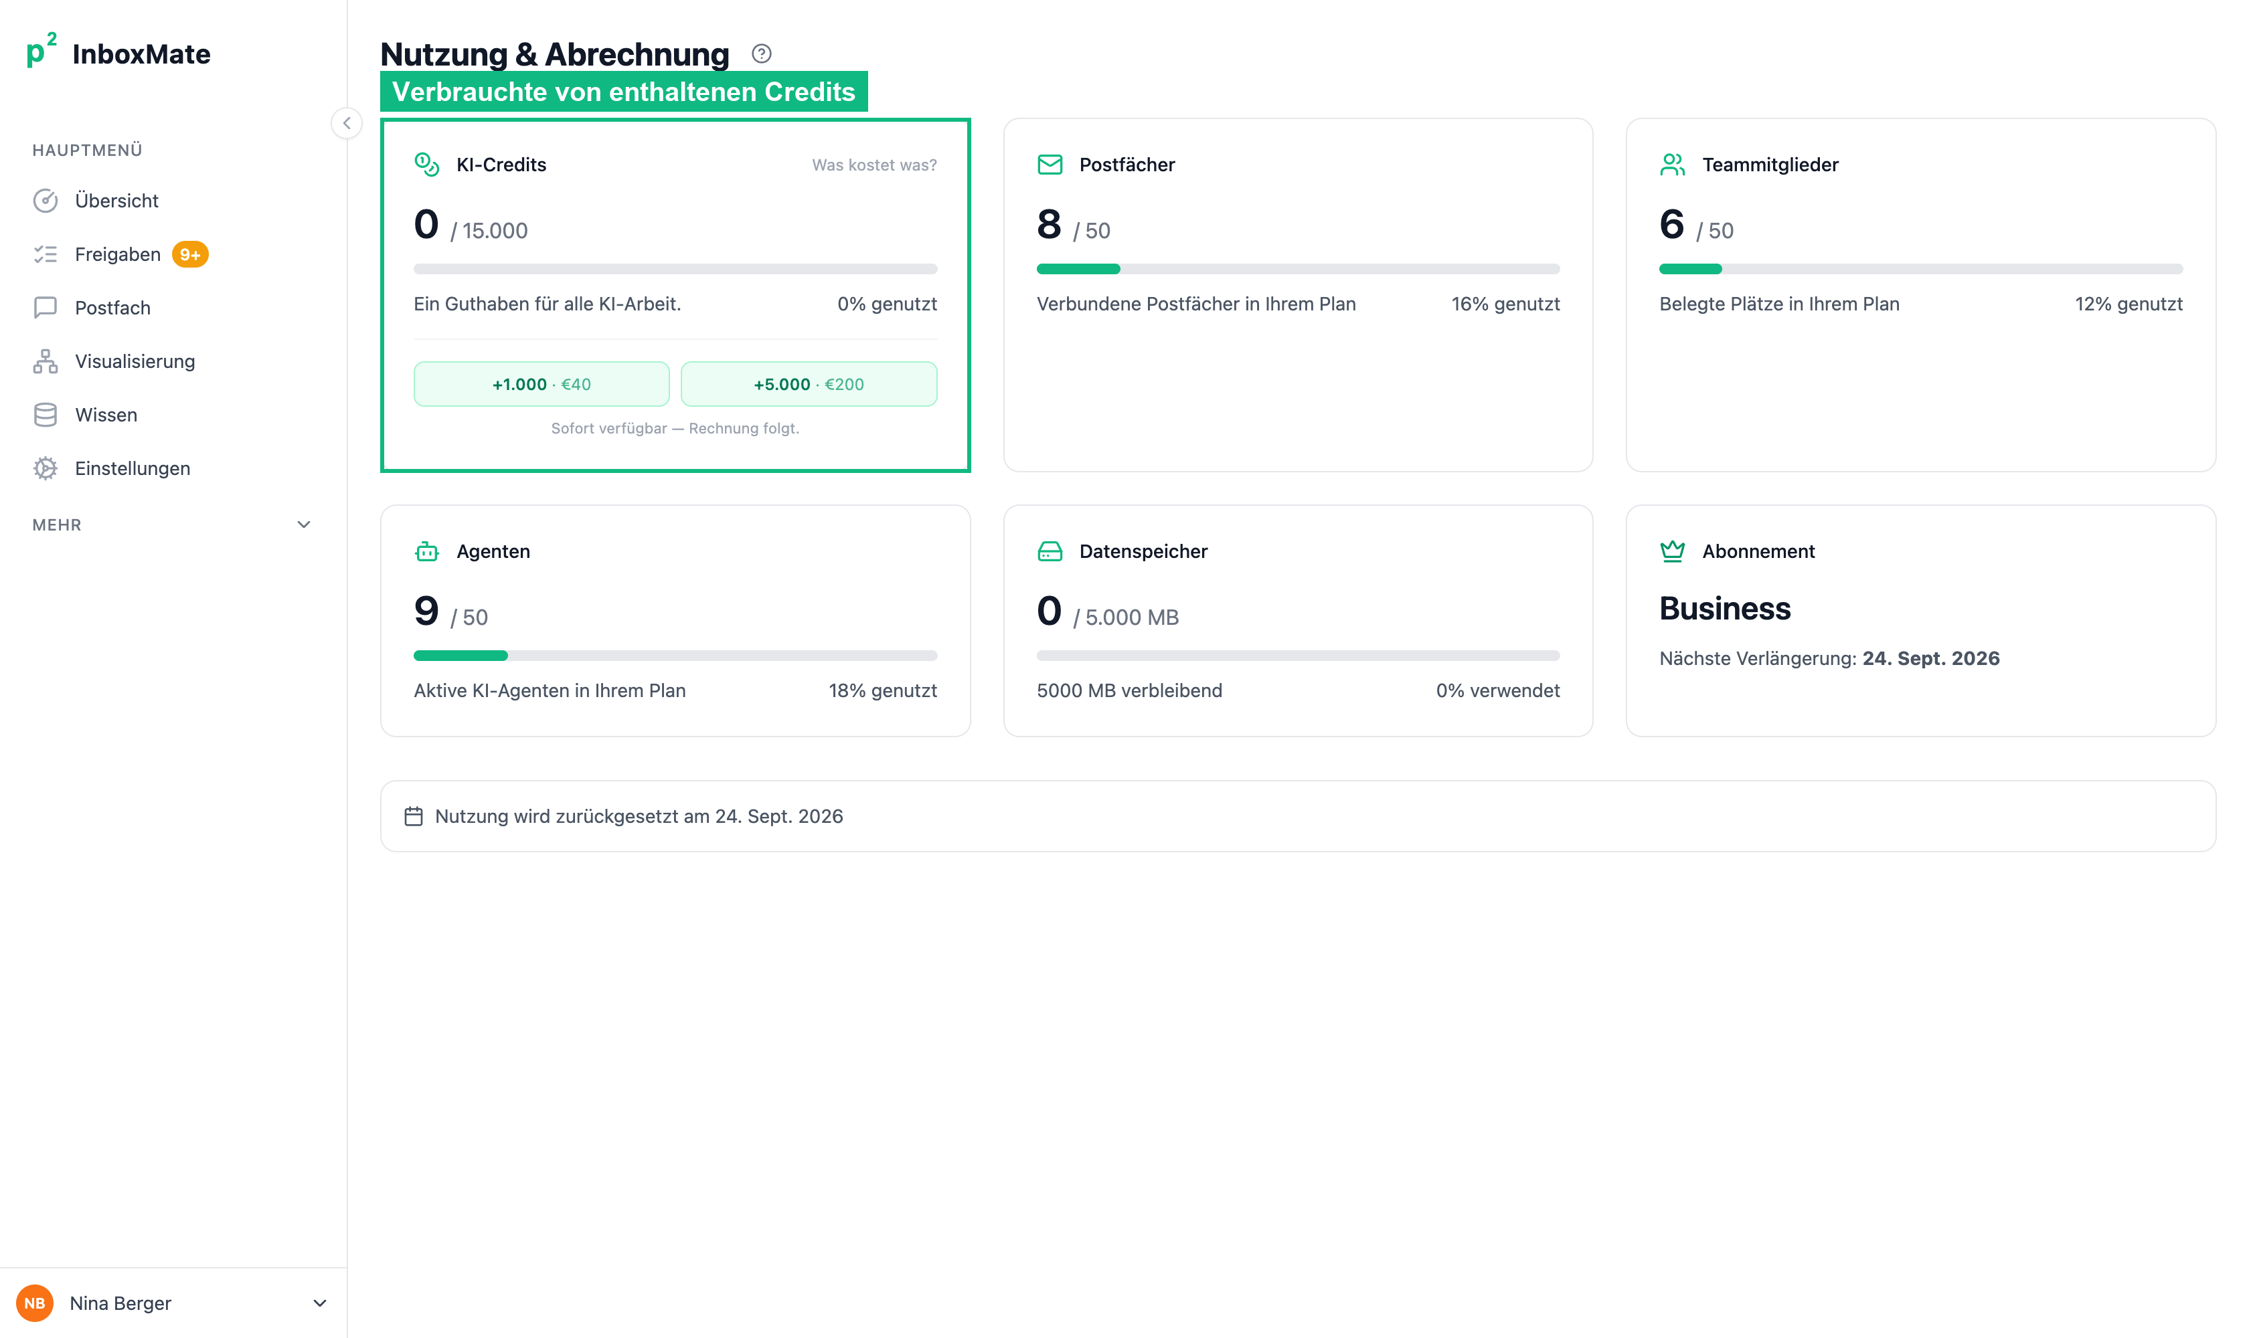Click the KI-Credits coins icon
Screen dimensions: 2249x1338
coord(426,164)
